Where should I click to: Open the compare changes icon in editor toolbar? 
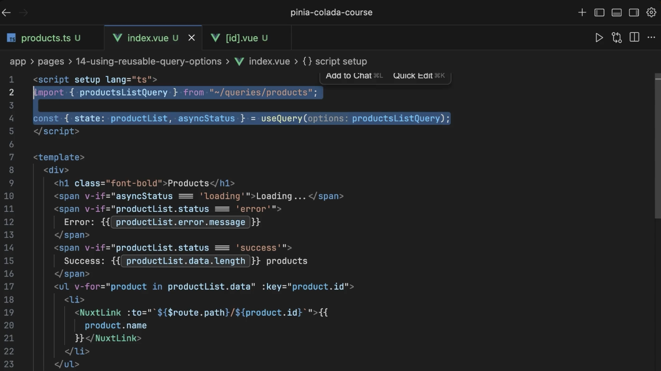click(617, 38)
